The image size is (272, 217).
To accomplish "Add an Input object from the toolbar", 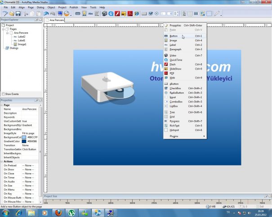I will click(x=163, y=13).
